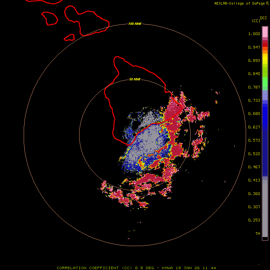Click the 0.733 scale value
270x270 pixels.
pos(254,100)
